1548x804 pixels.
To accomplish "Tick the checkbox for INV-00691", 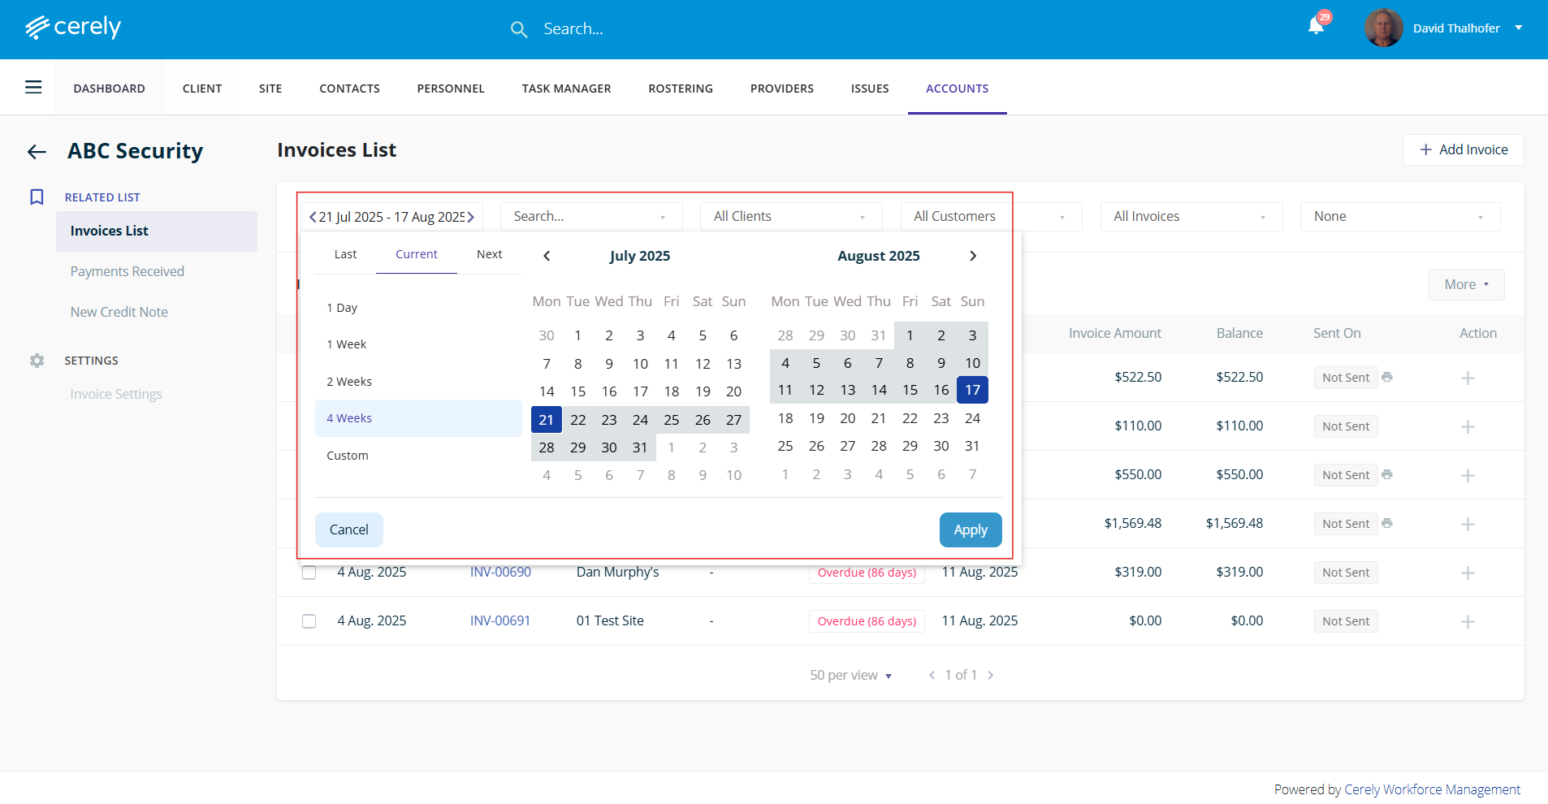I will click(x=309, y=621).
